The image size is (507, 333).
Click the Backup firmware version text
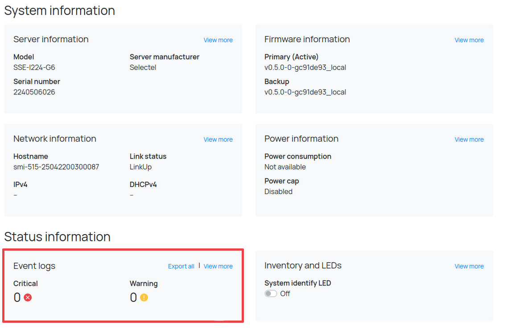tap(305, 92)
